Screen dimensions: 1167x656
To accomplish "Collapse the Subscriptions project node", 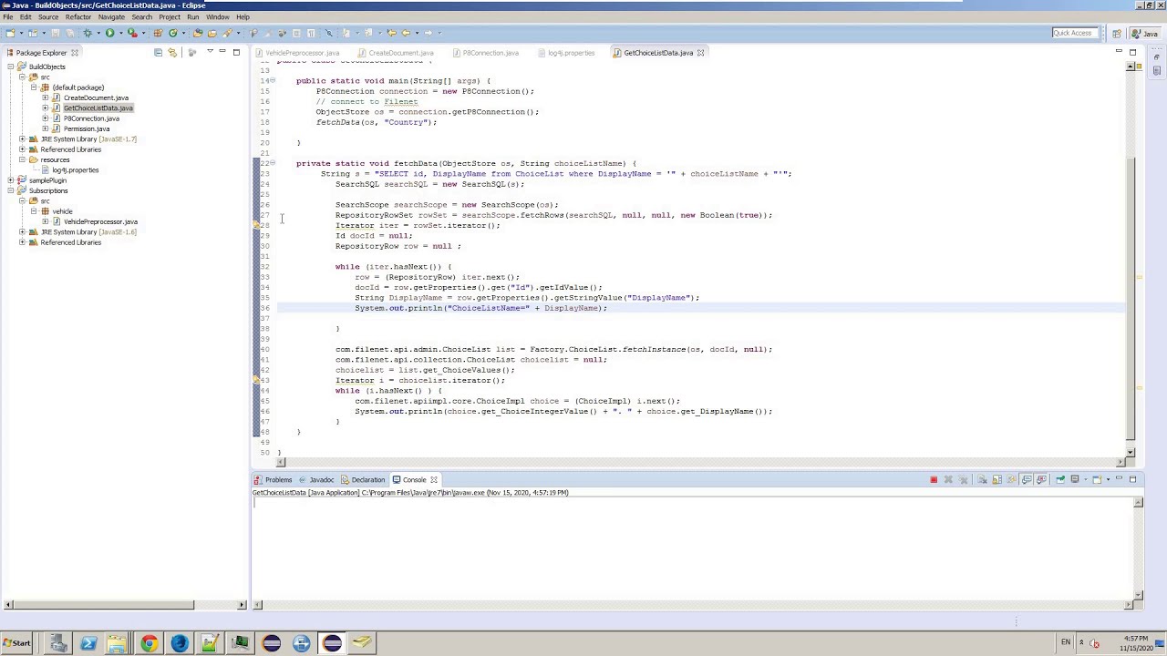I will pyautogui.click(x=10, y=190).
